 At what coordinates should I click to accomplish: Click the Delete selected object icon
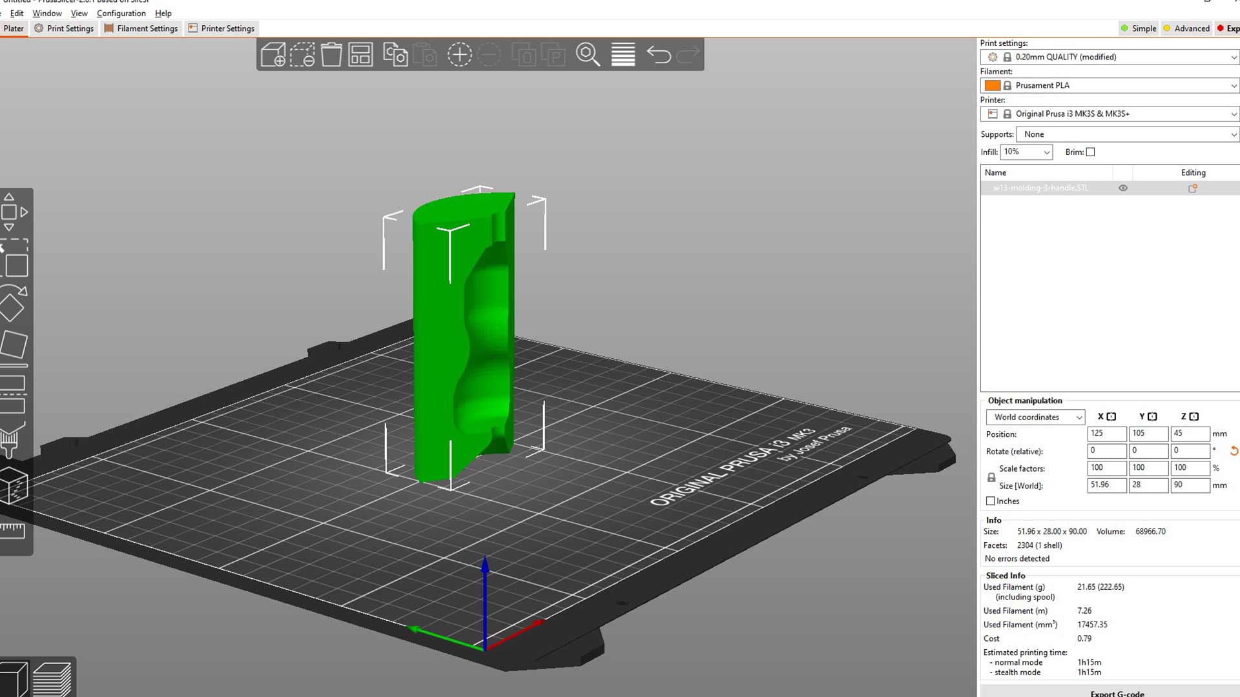pyautogui.click(x=302, y=55)
